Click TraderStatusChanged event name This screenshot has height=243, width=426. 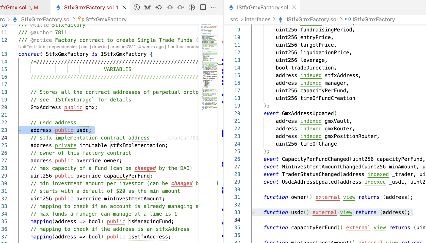(311, 174)
